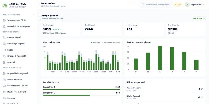Click the search field Cerca utenti, transazioni
Screen dimensions: 209x104
pos(156,5)
